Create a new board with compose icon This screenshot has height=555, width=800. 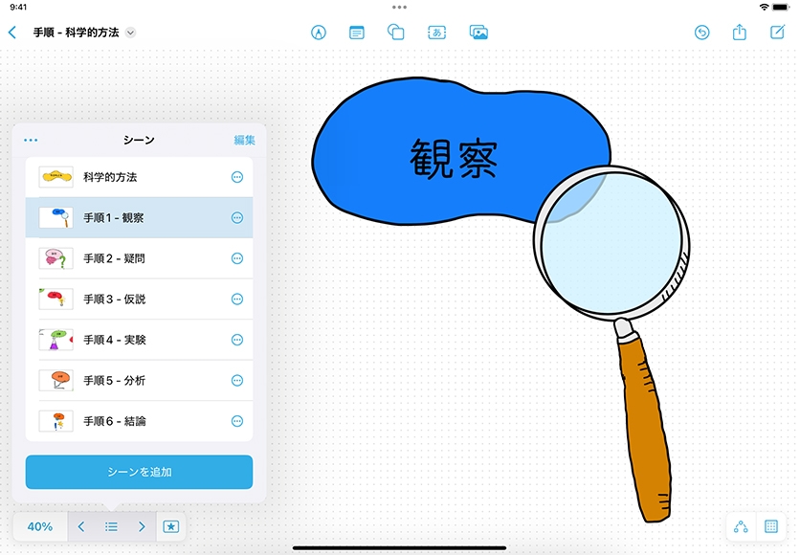[777, 33]
